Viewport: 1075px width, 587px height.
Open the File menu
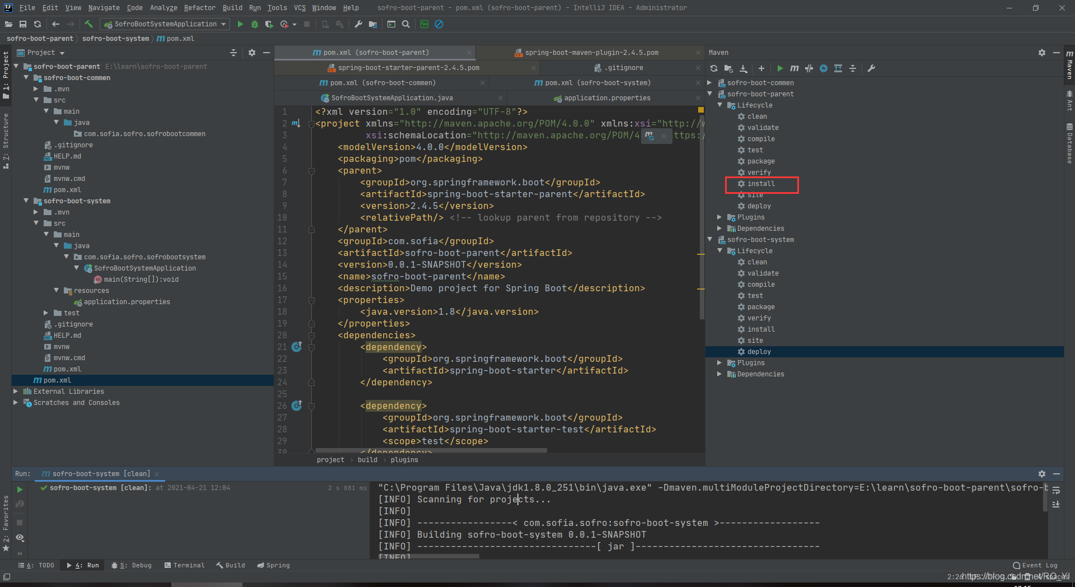coord(27,8)
